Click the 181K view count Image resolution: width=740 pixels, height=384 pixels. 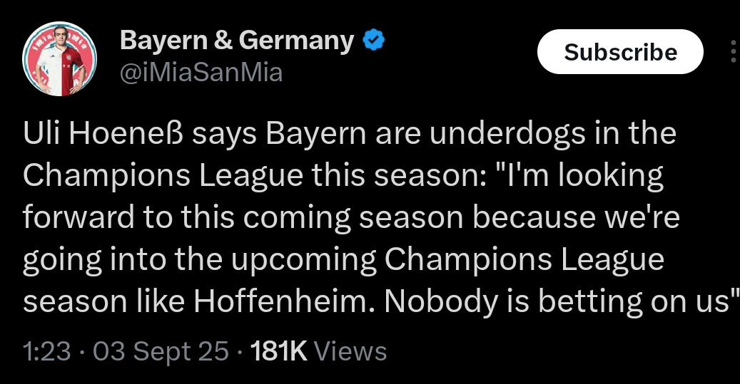280,351
